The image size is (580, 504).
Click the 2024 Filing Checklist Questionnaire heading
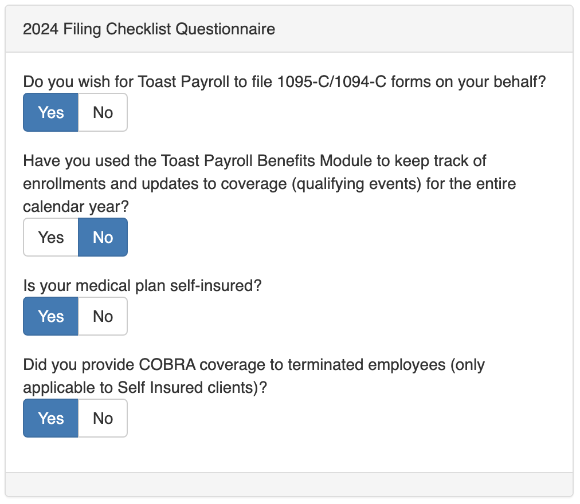(149, 29)
